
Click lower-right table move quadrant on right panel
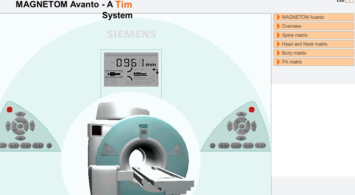(246, 131)
